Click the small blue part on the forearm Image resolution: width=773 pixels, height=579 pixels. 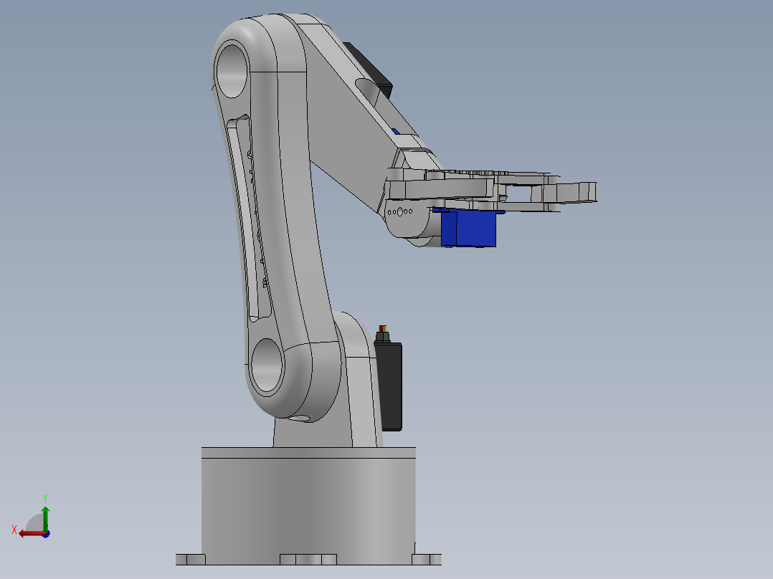coord(395,130)
